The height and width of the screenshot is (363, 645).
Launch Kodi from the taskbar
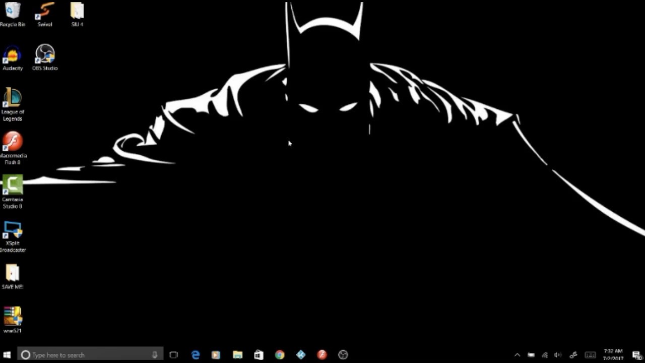pos(301,355)
